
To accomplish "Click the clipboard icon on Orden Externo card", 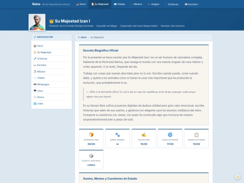I will (197, 135).
